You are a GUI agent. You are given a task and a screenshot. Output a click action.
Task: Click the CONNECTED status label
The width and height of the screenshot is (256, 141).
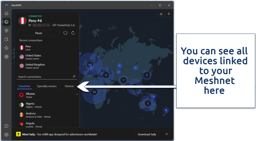click(x=35, y=16)
